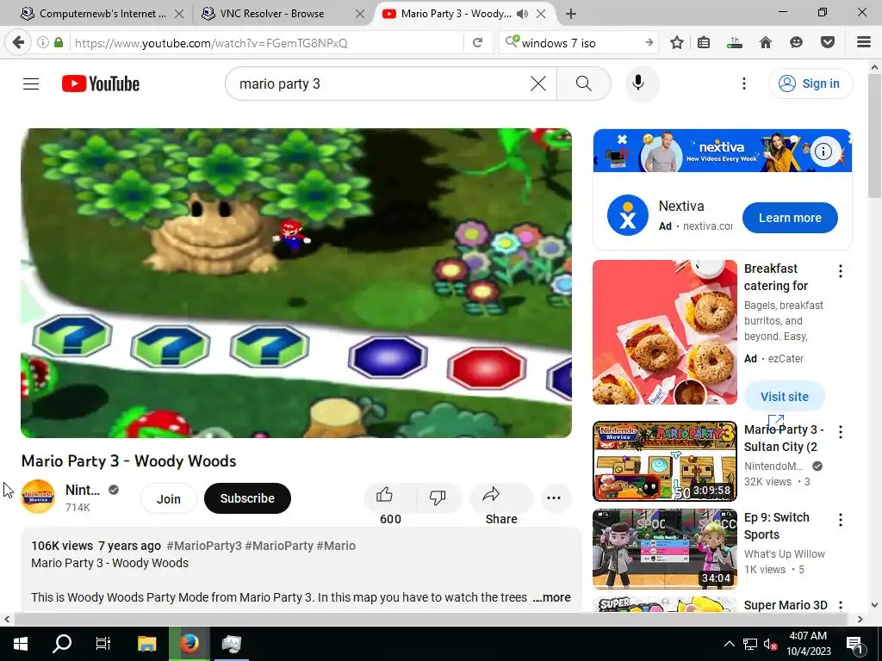Subscribe to the channel
Image resolution: width=882 pixels, height=661 pixels.
(247, 498)
